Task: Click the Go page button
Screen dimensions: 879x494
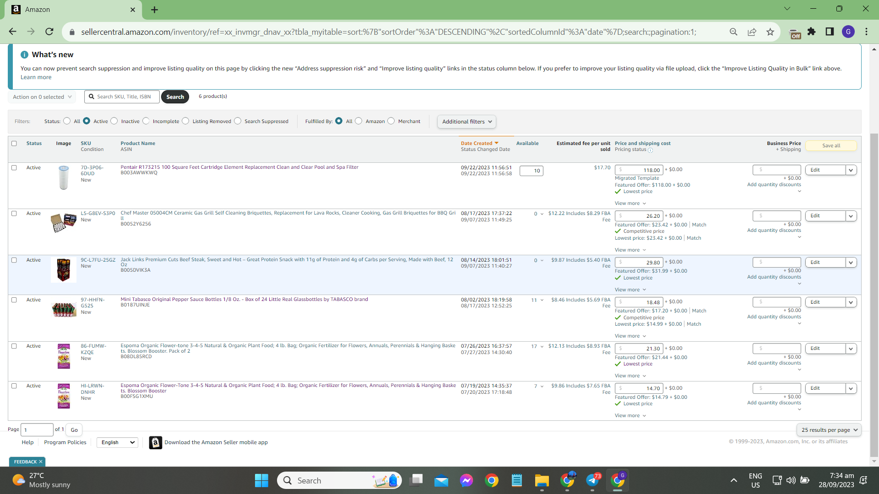Action: click(x=74, y=430)
